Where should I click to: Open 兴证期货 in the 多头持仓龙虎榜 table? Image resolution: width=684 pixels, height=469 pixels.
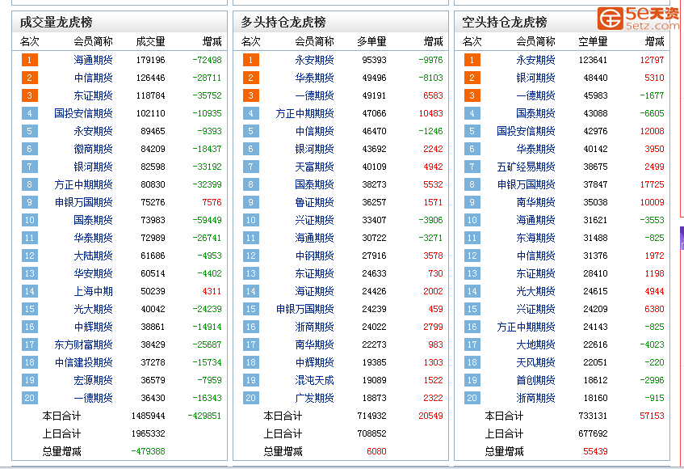(x=314, y=220)
